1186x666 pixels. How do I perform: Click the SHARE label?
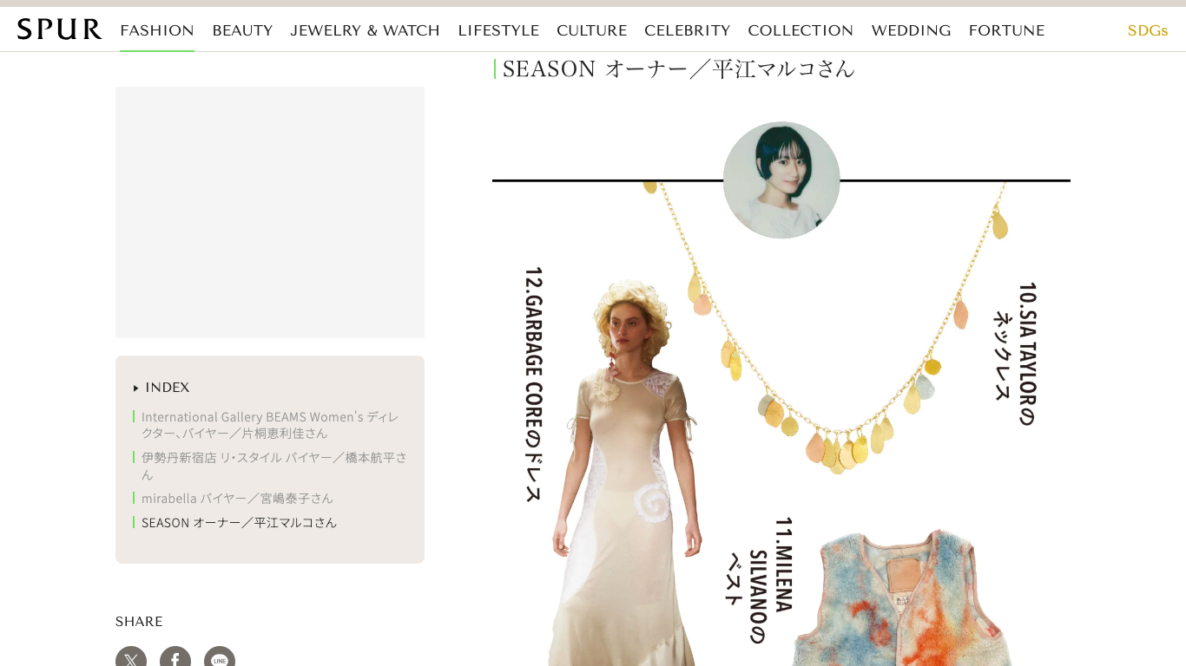tap(139, 622)
